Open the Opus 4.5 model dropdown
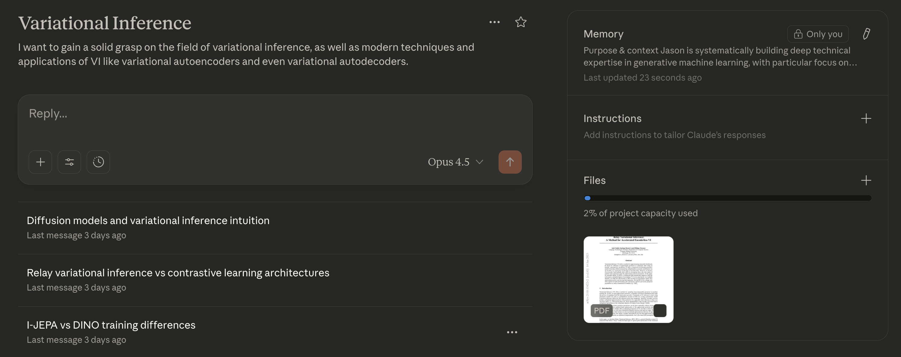Image resolution: width=901 pixels, height=357 pixels. click(455, 162)
